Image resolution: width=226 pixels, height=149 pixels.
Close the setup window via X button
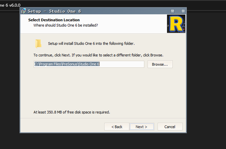[x=183, y=11]
